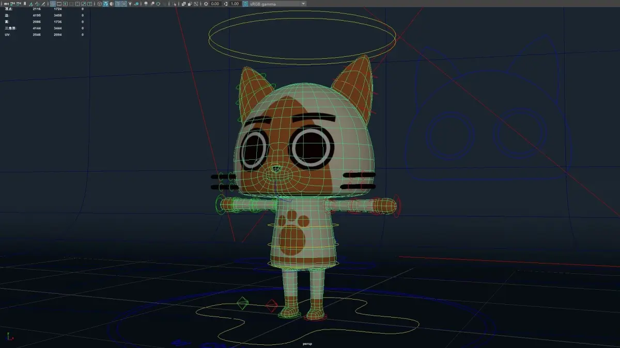Select the green diamond foot control
The height and width of the screenshot is (348, 620).
pyautogui.click(x=242, y=303)
